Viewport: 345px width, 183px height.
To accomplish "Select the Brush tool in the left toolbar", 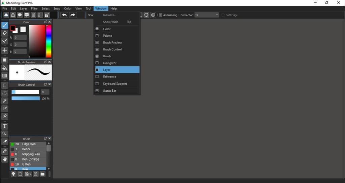I will point(5,25).
